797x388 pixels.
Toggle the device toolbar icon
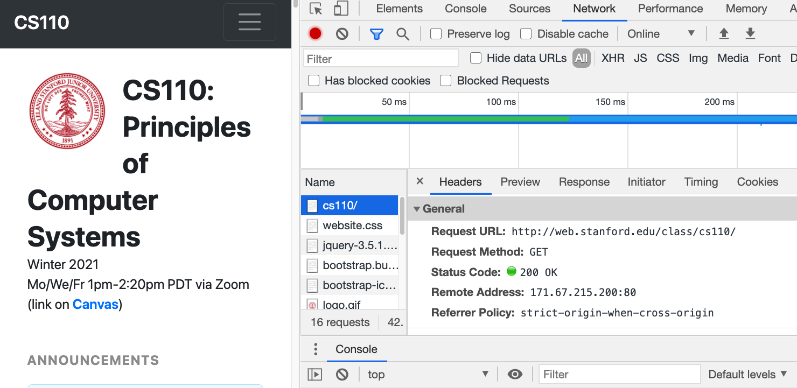click(341, 9)
